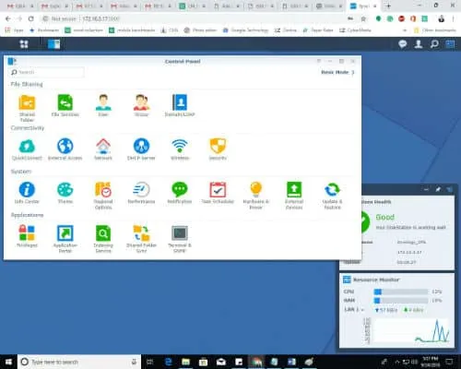The image size is (461, 369).
Task: Open the Network settings icon
Action: (103, 149)
